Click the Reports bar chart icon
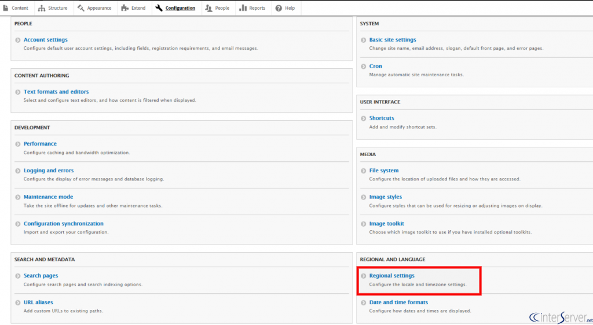Screen dimensions: 593x325 coord(243,8)
